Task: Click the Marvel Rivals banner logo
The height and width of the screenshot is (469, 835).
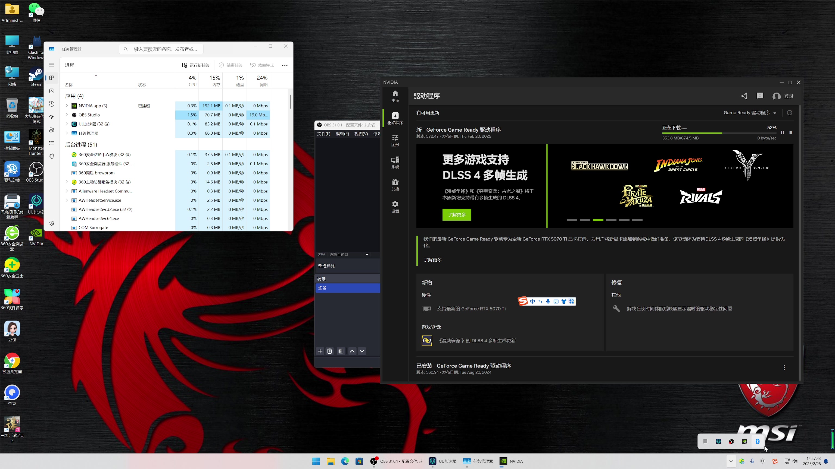Action: 701,196
